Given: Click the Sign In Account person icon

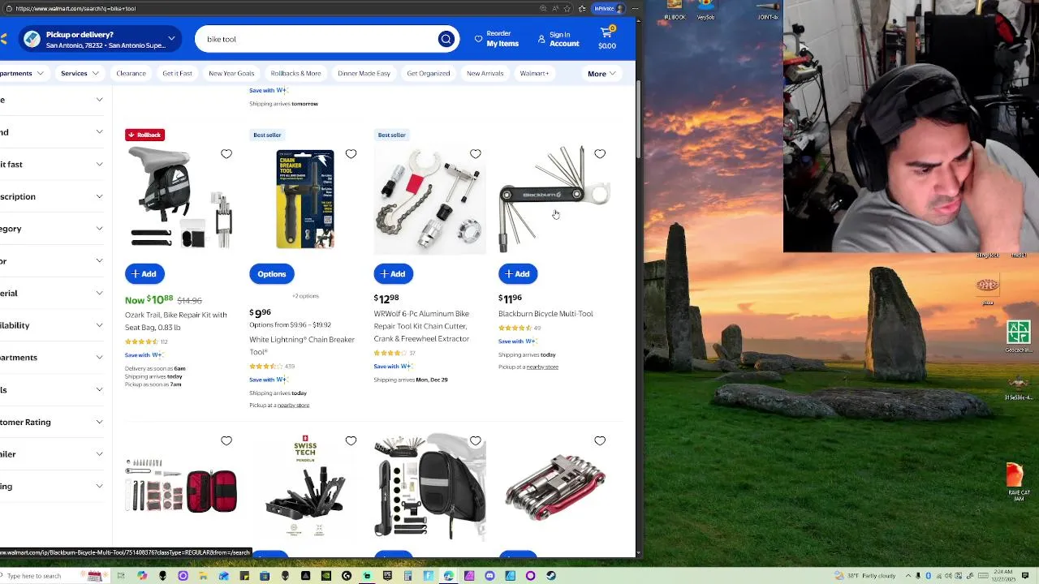Looking at the screenshot, I should pos(541,39).
